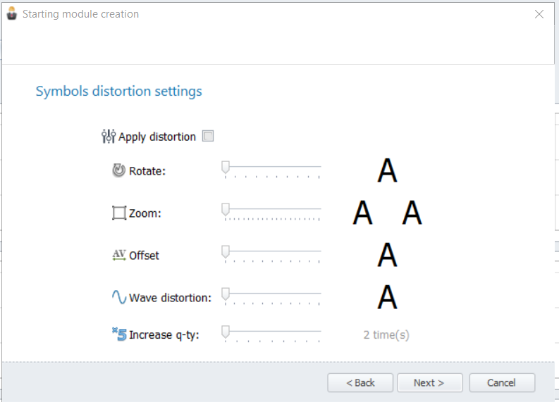Click the Increase q-ty slider thumb

tap(226, 332)
